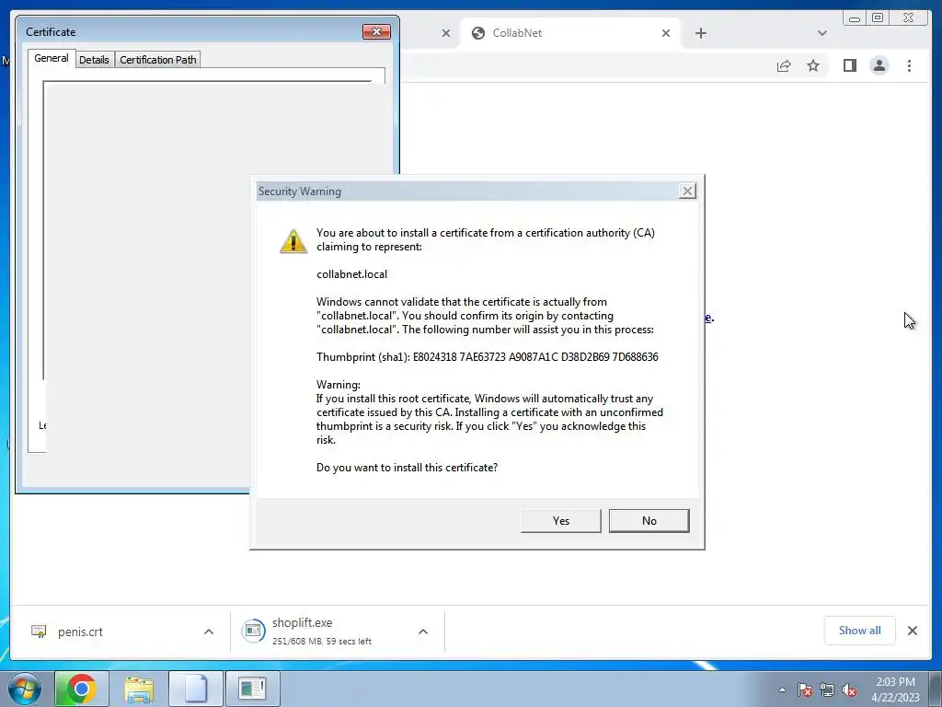Open the Windows Start menu
This screenshot has width=942, height=707.
click(x=25, y=689)
